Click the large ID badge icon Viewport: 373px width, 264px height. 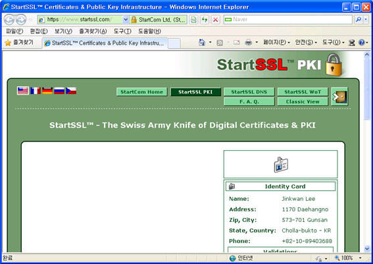(281, 165)
